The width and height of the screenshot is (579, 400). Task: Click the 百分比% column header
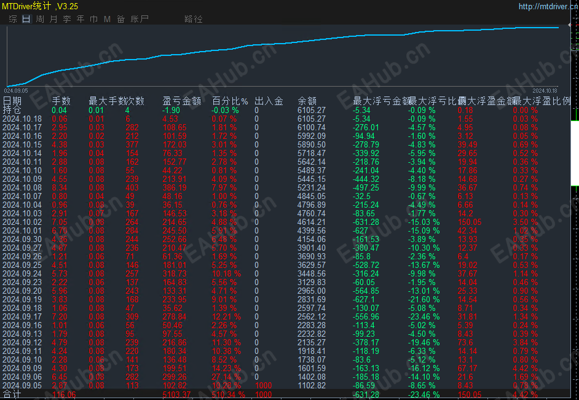[230, 101]
